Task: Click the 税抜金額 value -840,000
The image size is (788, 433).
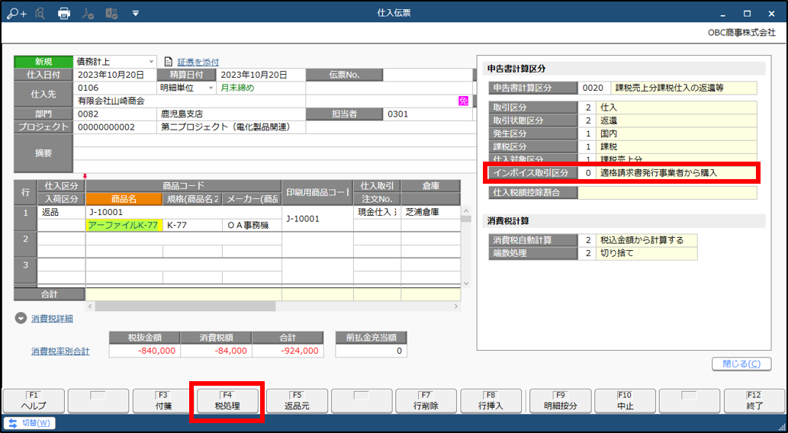Action: click(145, 351)
